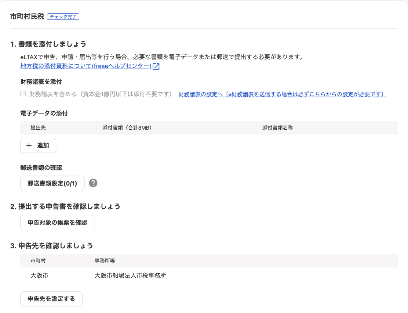
Task: Click the help question mark icon
Action: (x=93, y=183)
